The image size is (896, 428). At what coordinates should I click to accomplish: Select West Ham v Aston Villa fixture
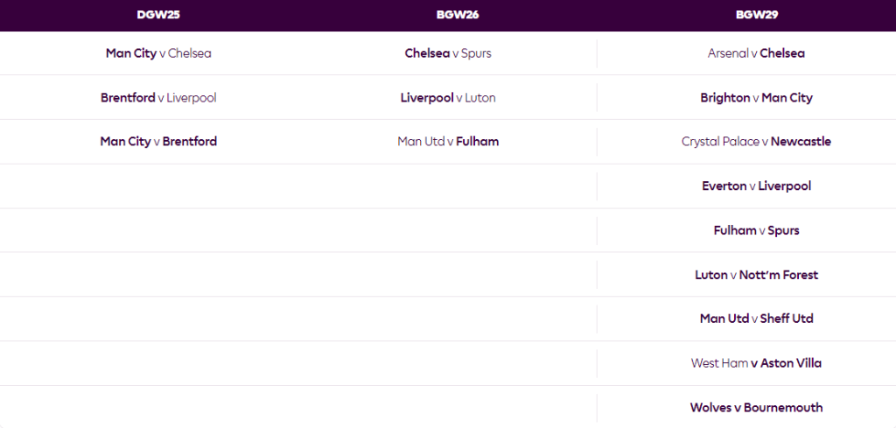pos(756,363)
